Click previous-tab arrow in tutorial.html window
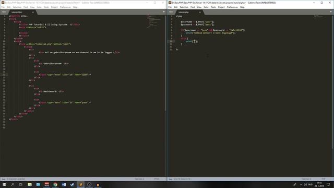This screenshot has width=334, height=188. pos(3,12)
